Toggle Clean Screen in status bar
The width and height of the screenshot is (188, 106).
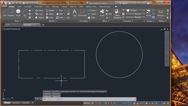coord(164,103)
